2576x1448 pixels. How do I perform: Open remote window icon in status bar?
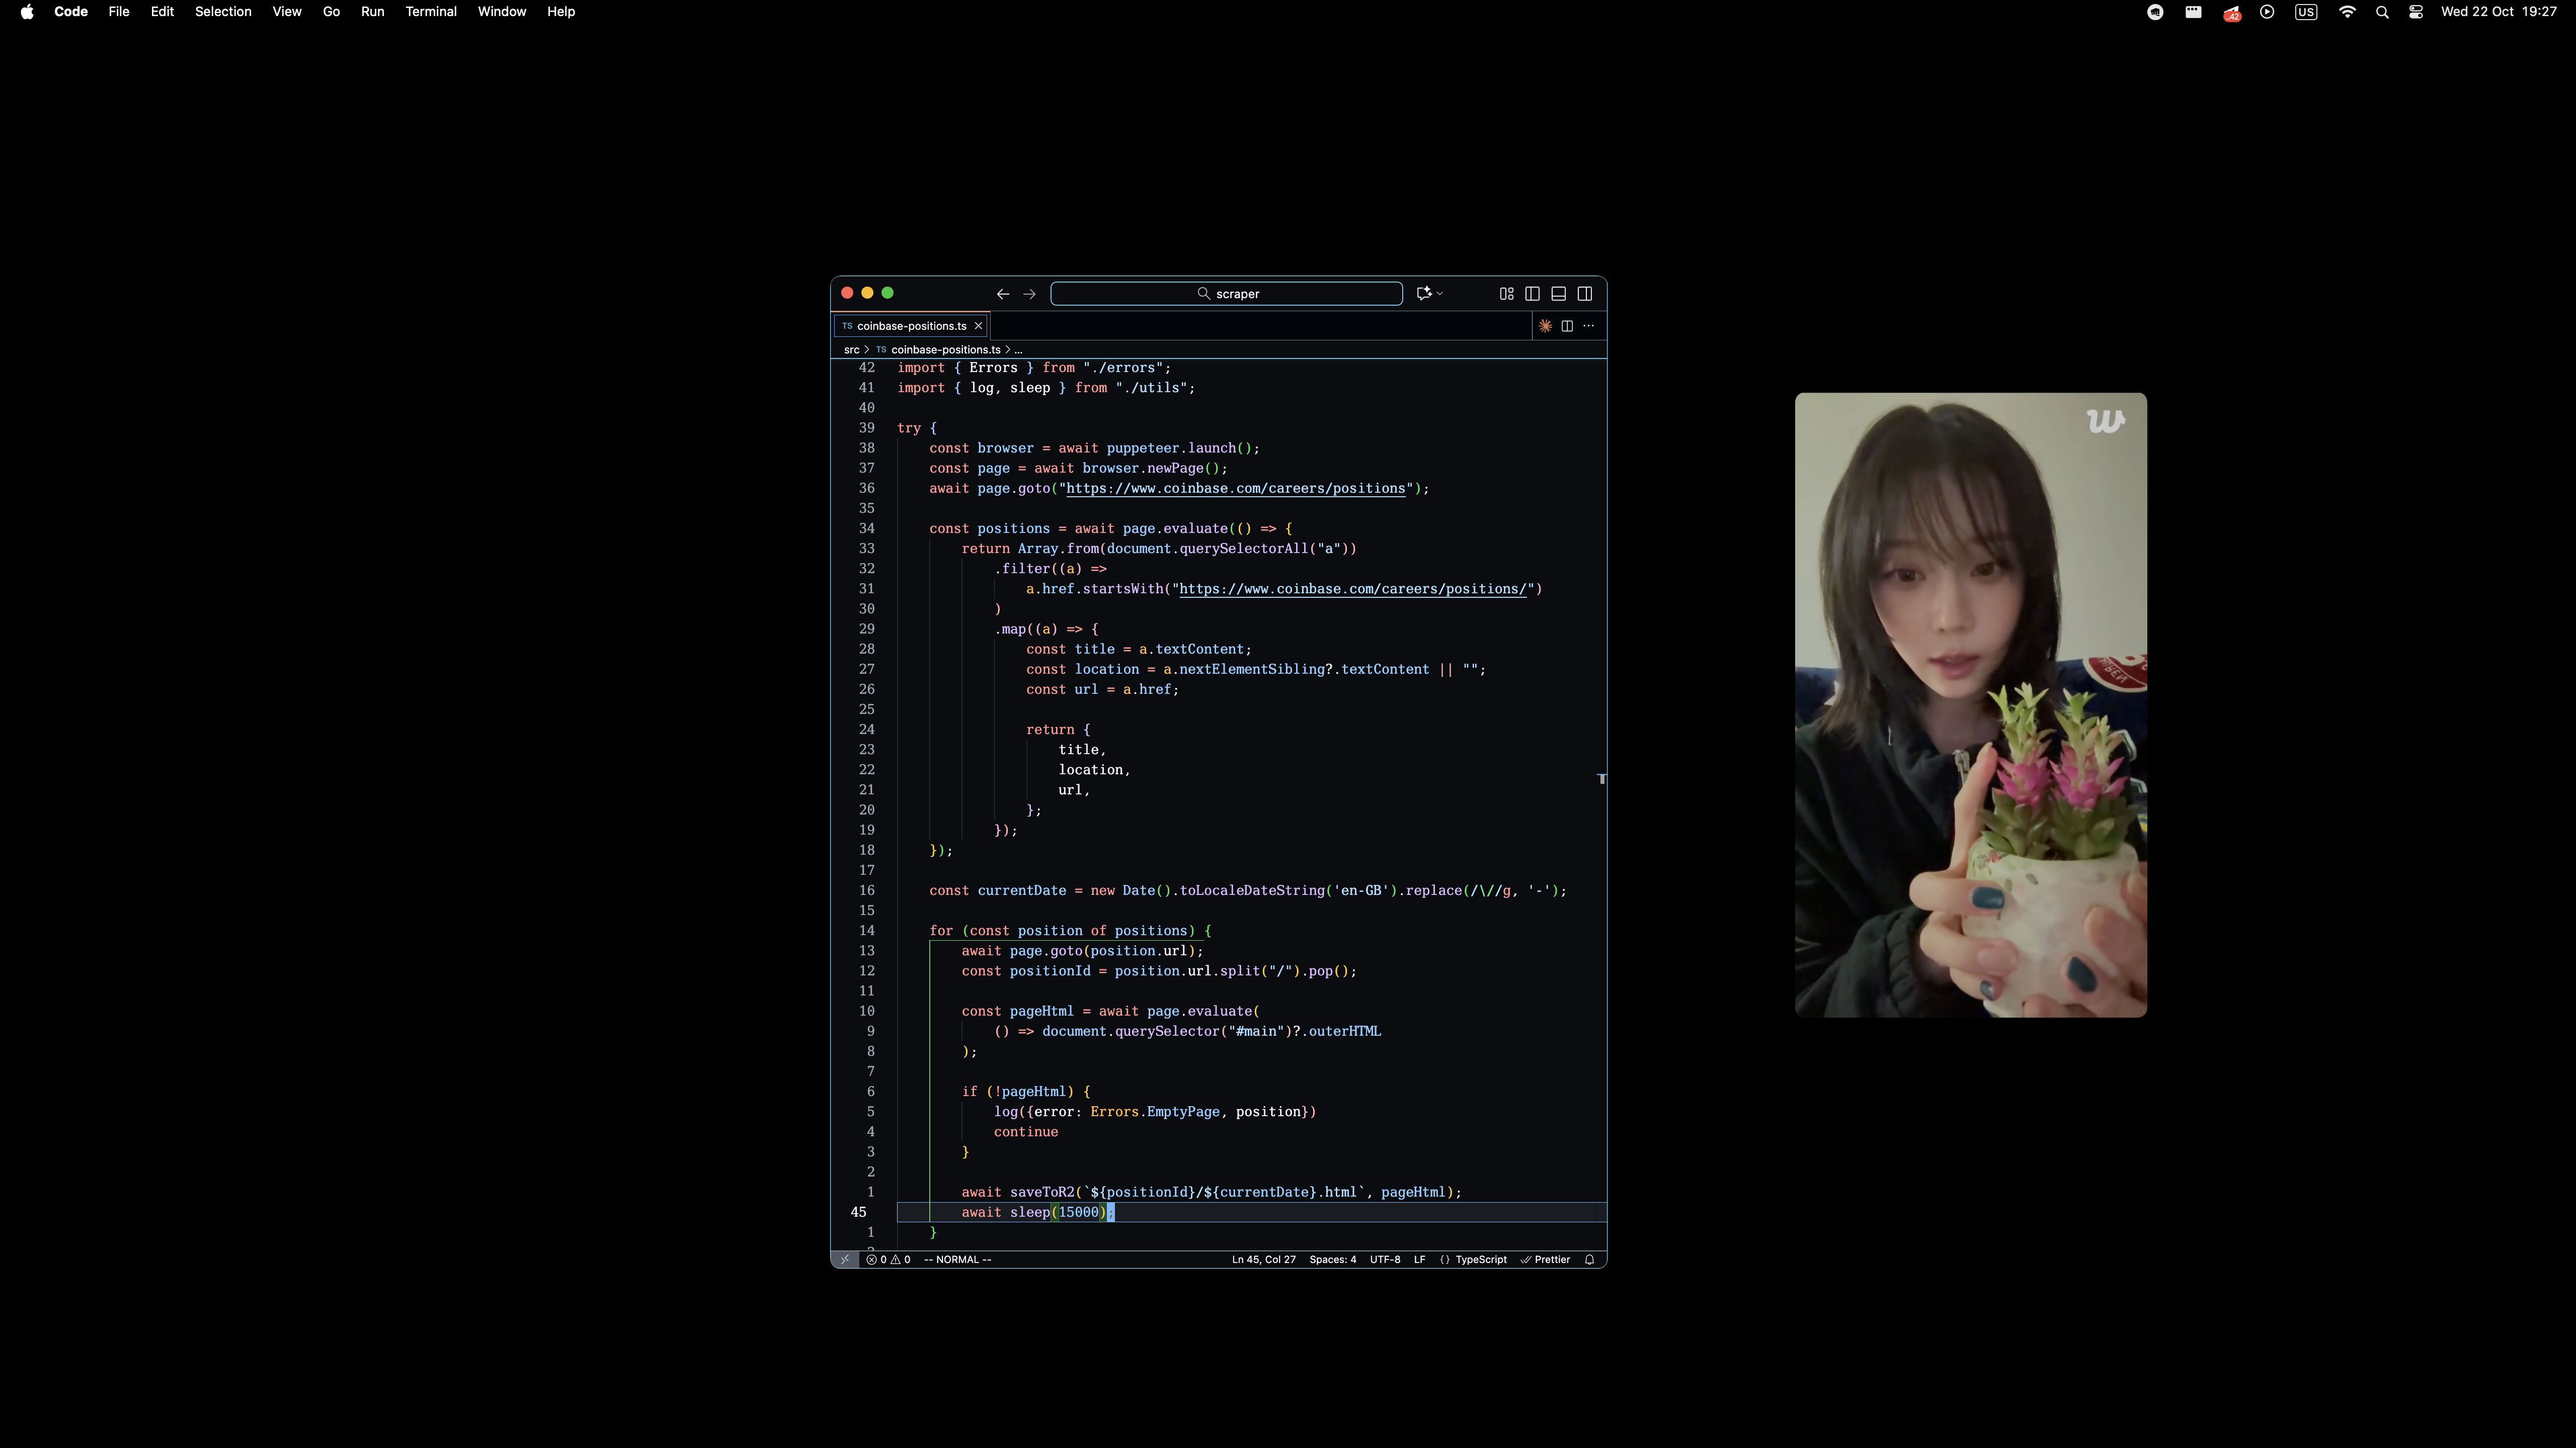coord(844,1259)
